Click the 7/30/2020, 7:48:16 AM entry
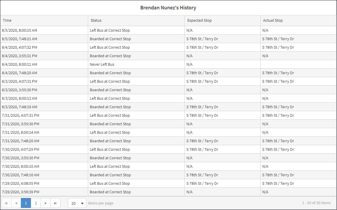The height and width of the screenshot is (210, 337). [x=20, y=175]
